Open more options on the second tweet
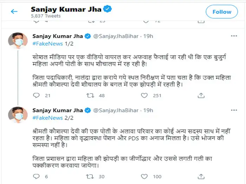The height and width of the screenshot is (184, 246). click(234, 110)
